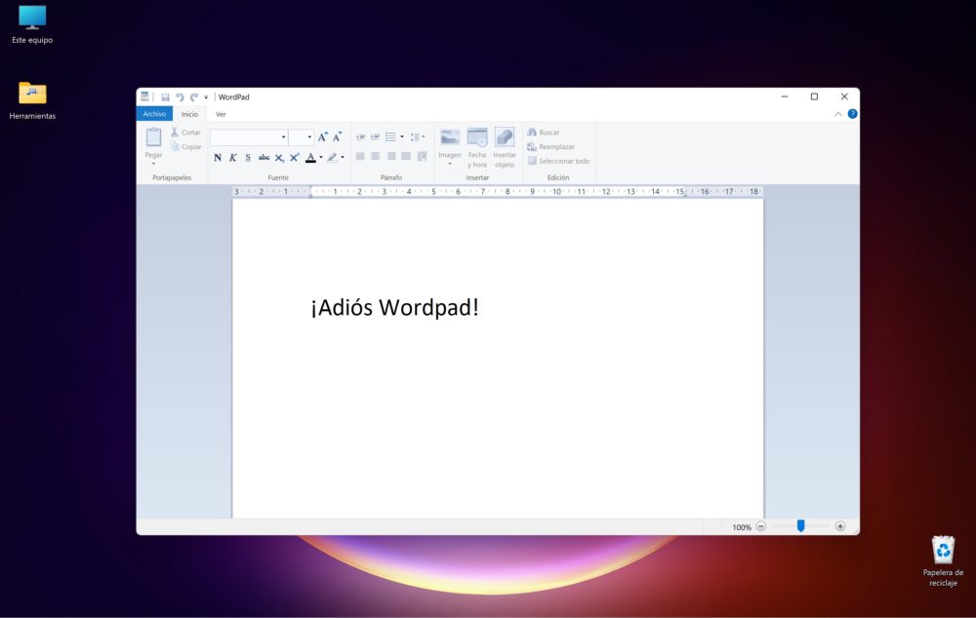Screen dimensions: 976x618
Task: Click the Cortar scissors button
Action: point(185,133)
